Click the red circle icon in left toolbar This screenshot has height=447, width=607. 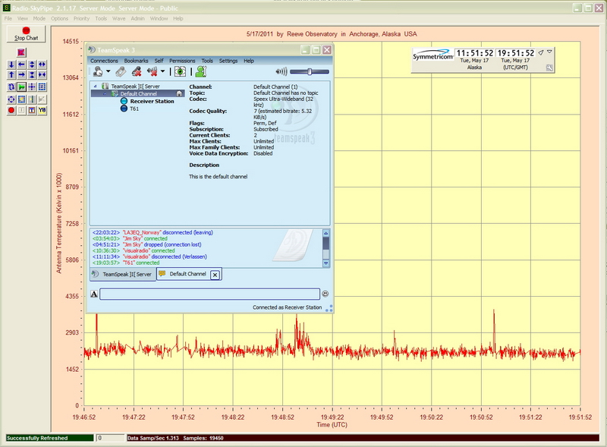pos(11,110)
